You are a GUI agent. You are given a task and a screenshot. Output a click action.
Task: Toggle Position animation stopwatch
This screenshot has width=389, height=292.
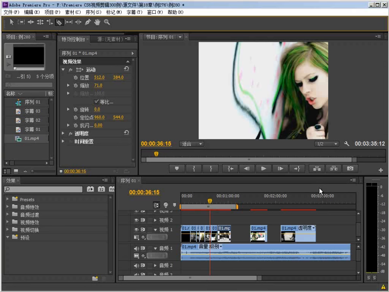(76, 78)
